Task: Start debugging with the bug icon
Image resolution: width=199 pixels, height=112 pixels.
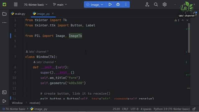Action: [x=118, y=5]
